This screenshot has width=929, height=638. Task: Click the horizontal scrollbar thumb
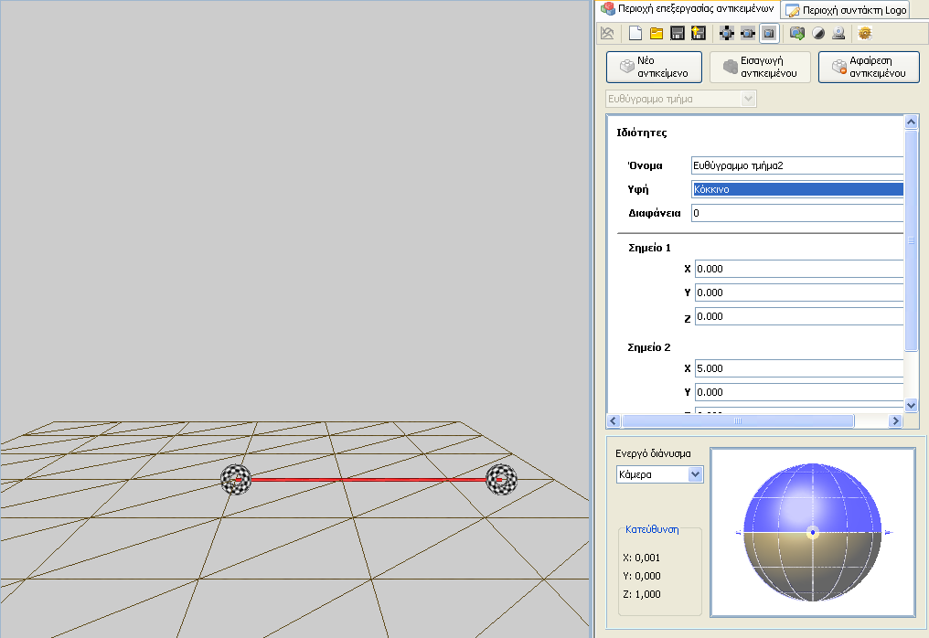[738, 420]
